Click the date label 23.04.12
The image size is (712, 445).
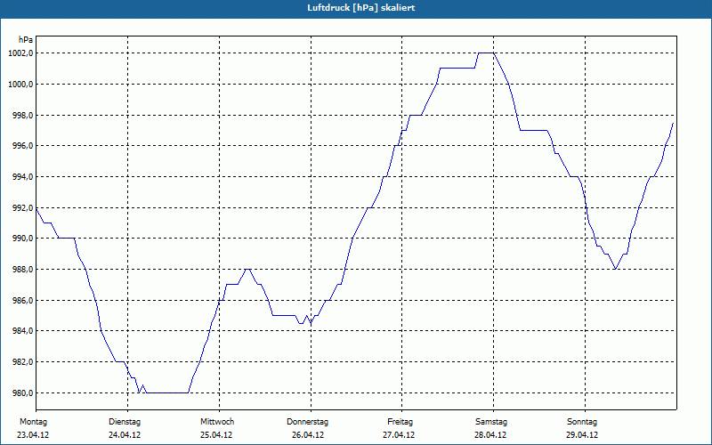[x=33, y=435]
